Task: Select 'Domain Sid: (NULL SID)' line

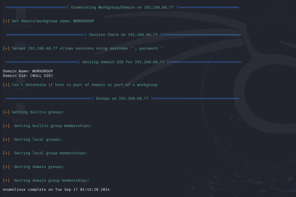Action: (x=28, y=76)
